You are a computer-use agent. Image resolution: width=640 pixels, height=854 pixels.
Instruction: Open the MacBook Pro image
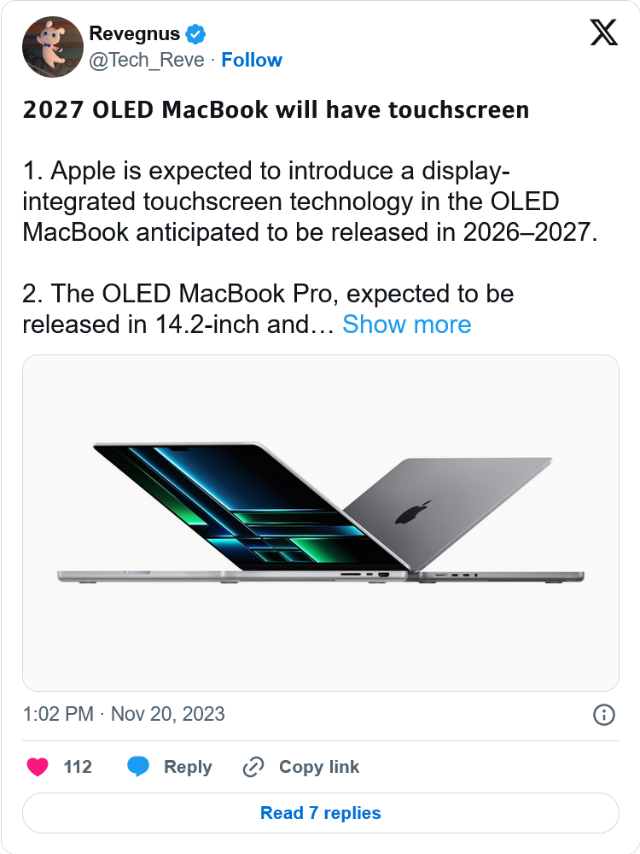321,523
